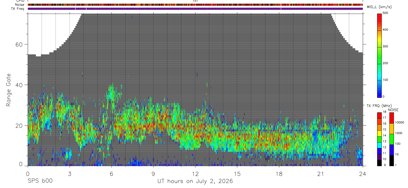This screenshot has width=408, height=188.
Task: Click the TX Freq purple strip
Action: [195, 9]
